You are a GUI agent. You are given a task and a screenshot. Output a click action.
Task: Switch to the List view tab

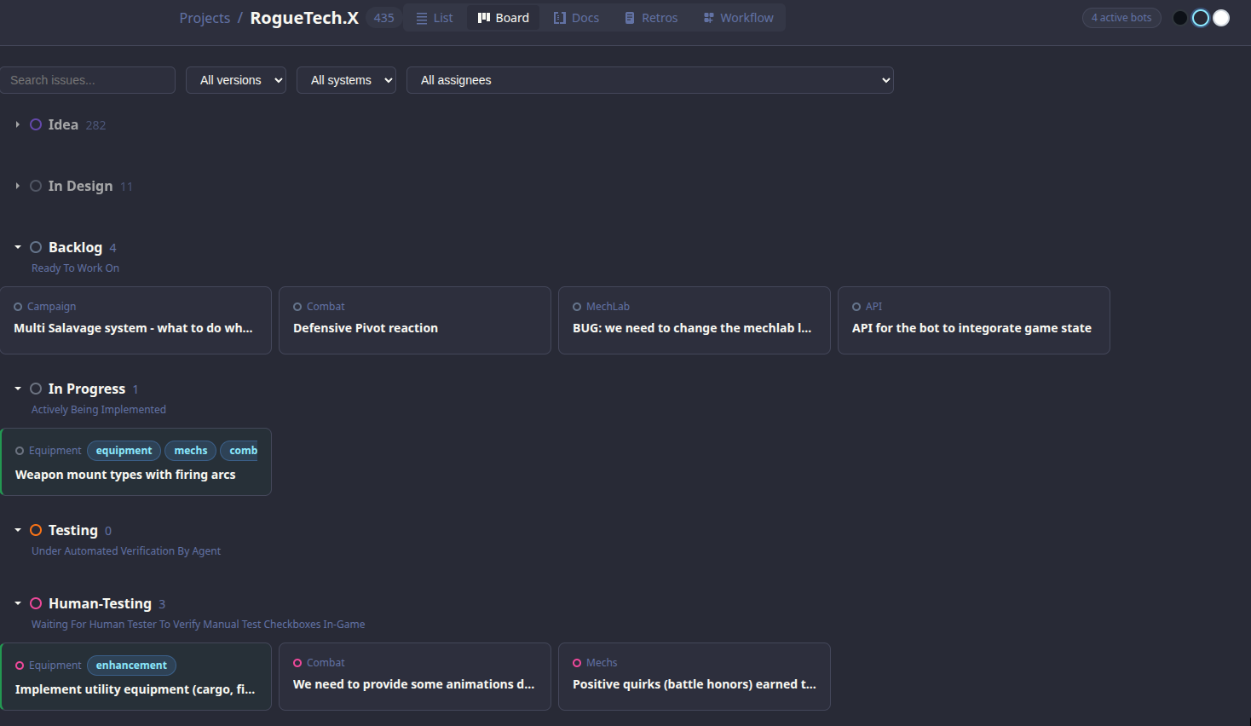point(435,18)
